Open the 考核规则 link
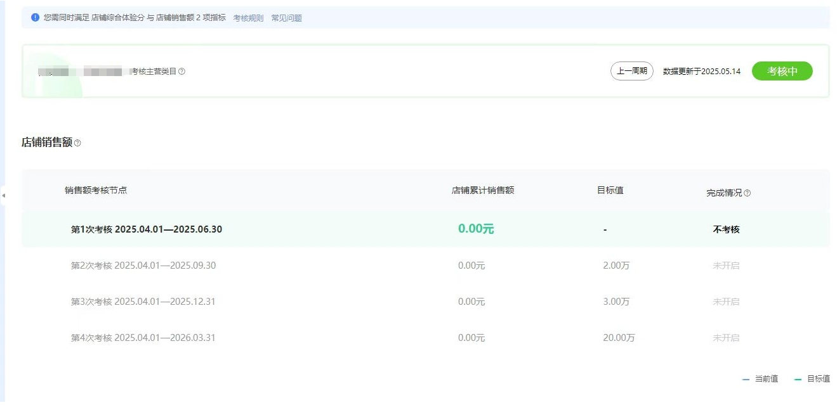 tap(248, 18)
